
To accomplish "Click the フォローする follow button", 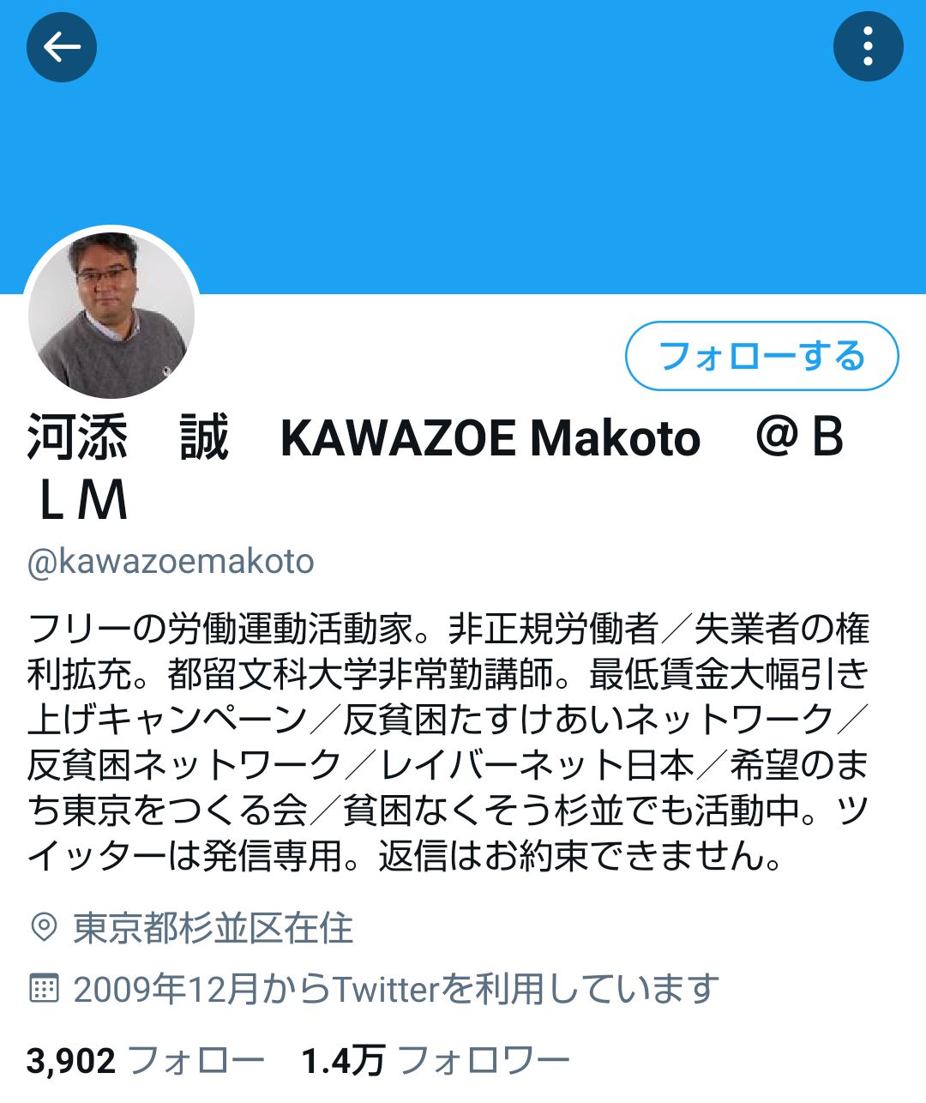I will click(761, 356).
